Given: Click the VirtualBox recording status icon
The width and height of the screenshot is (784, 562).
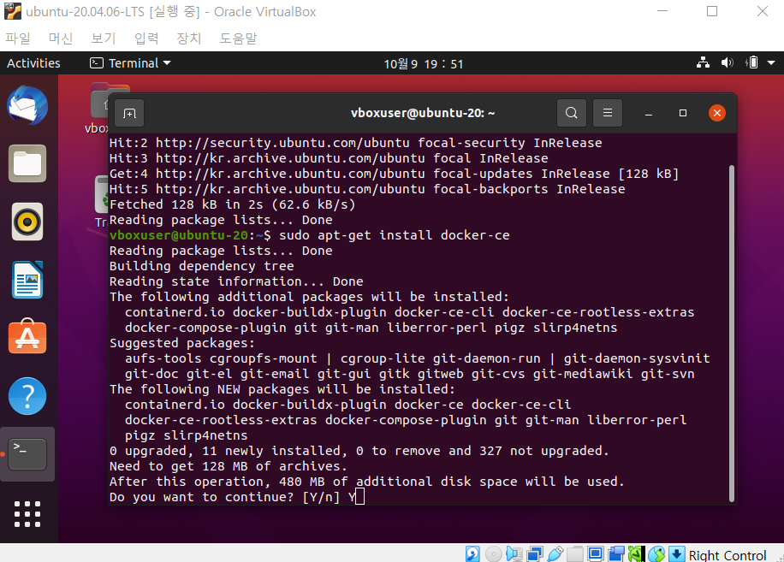Looking at the screenshot, I should pos(616,553).
